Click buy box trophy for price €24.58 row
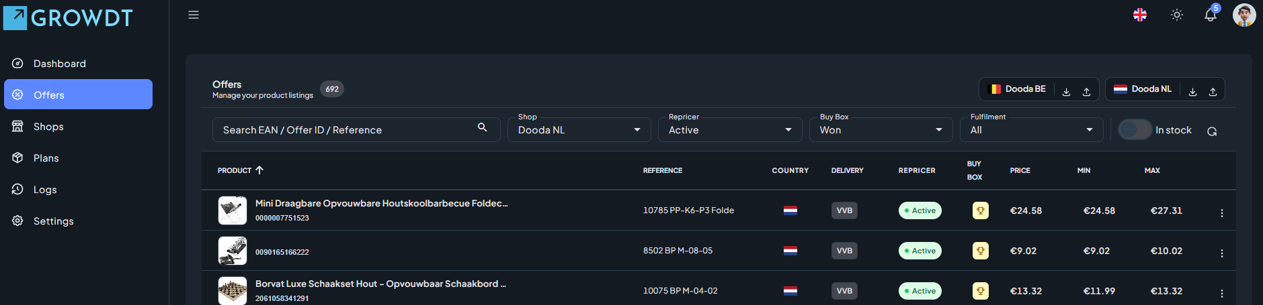The height and width of the screenshot is (305, 1263). (981, 210)
